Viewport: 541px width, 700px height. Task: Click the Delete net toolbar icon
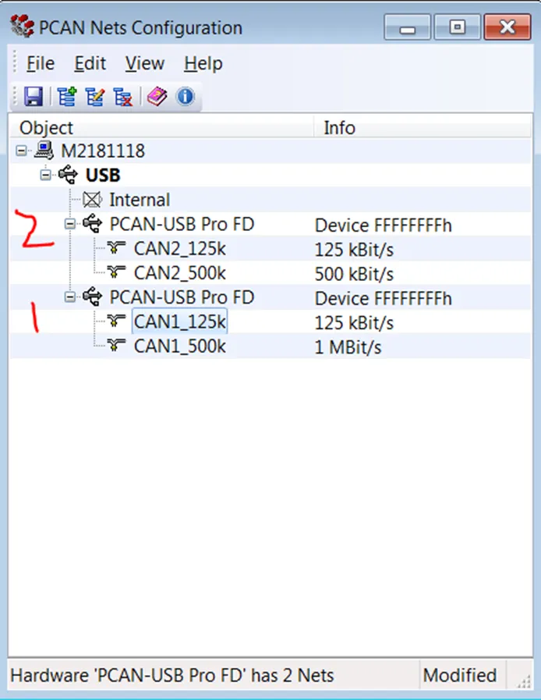pos(123,97)
